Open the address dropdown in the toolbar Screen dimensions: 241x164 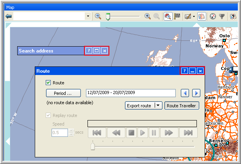click(88, 16)
